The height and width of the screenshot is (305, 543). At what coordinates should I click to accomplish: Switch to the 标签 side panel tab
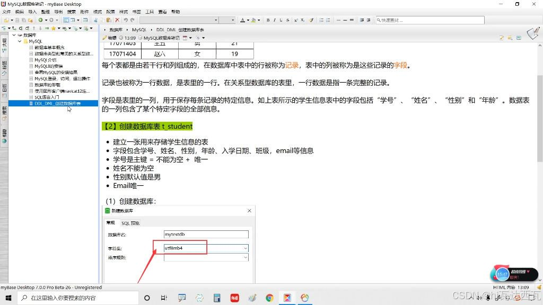(x=4, y=68)
